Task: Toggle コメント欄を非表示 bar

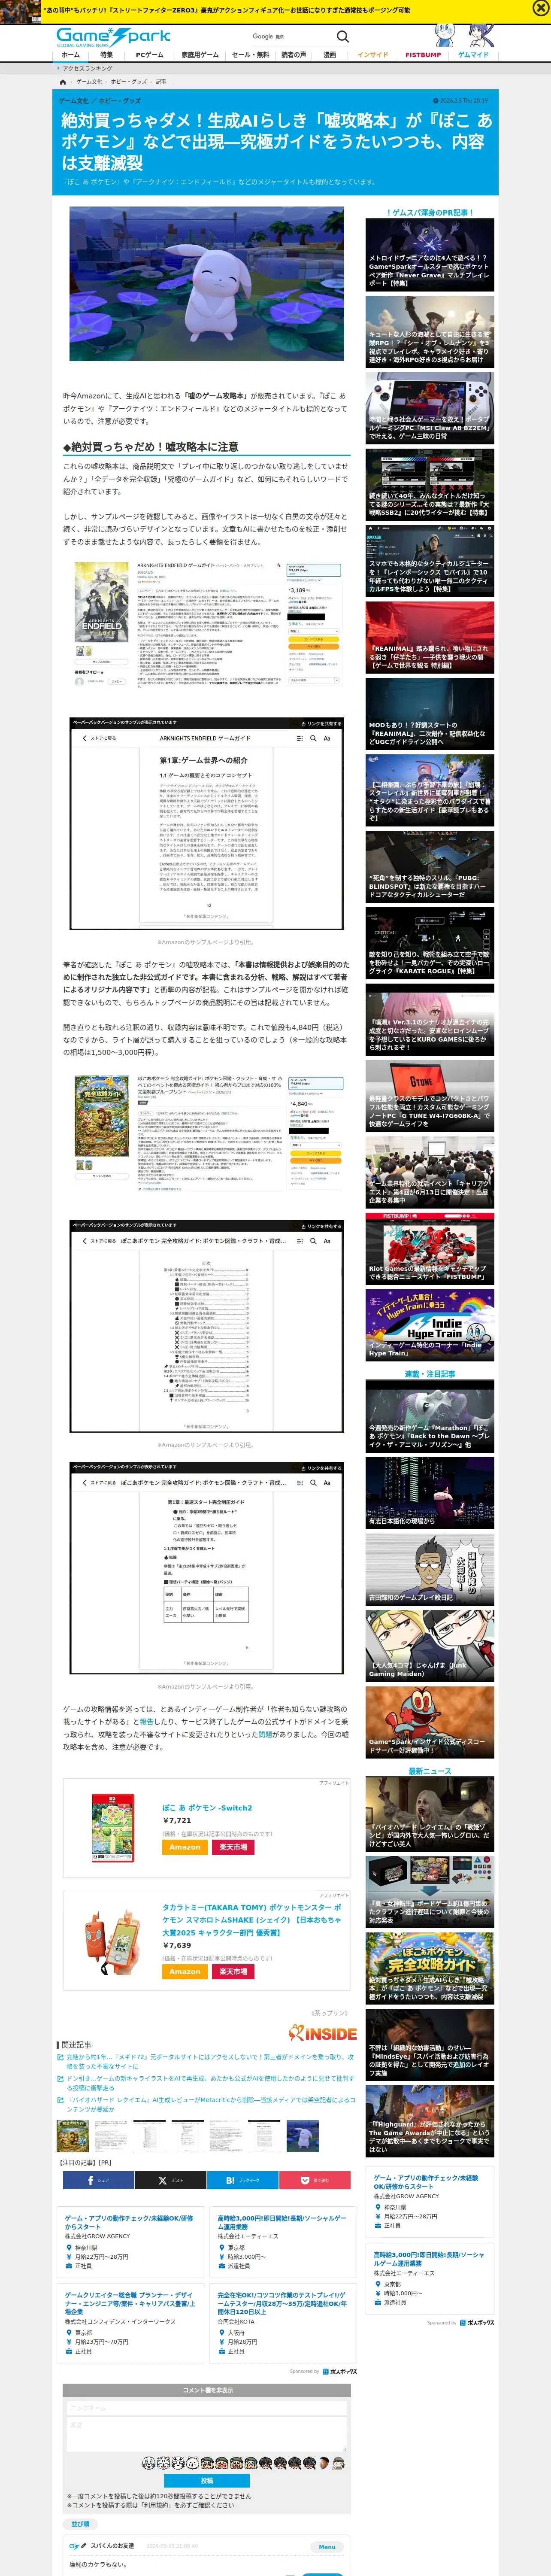Action: click(207, 2390)
